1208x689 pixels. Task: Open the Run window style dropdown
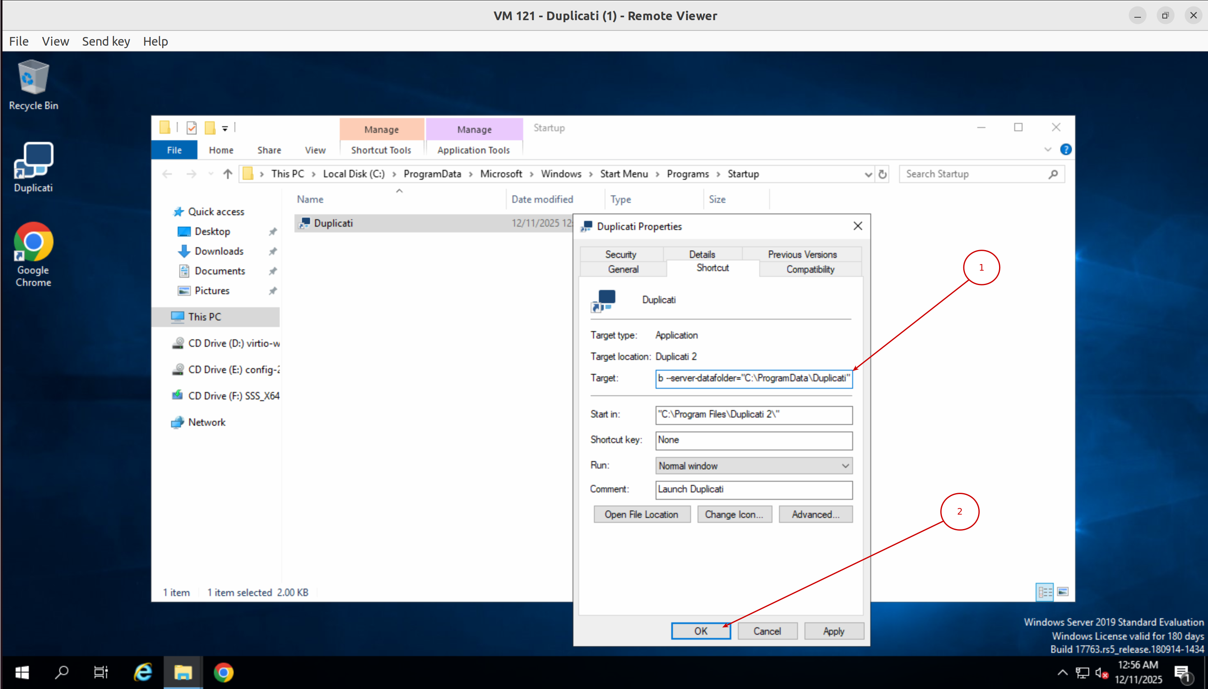[x=754, y=466]
